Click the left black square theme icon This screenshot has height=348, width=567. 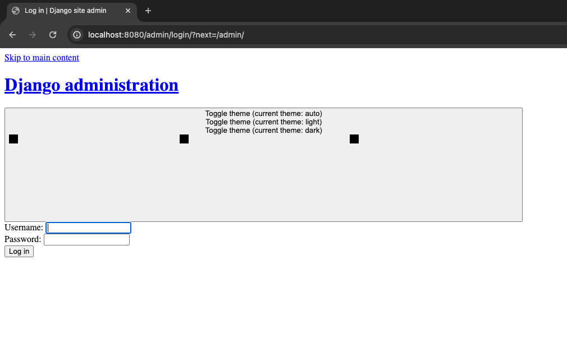[13, 139]
